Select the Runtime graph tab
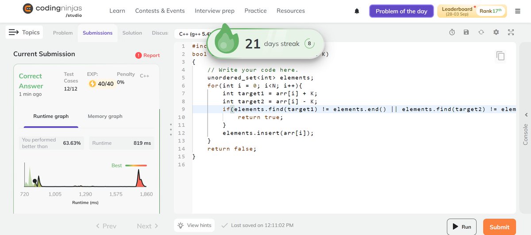 tap(51, 116)
